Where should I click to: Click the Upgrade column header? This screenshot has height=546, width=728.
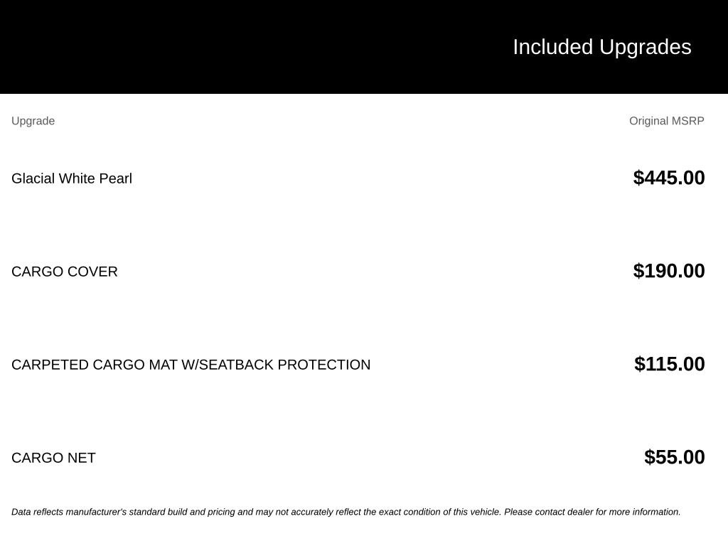[33, 121]
